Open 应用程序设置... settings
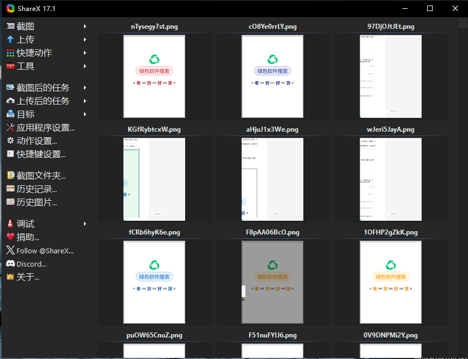The image size is (468, 359). click(x=47, y=128)
